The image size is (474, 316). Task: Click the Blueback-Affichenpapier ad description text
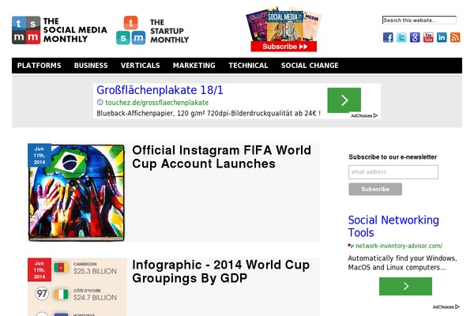click(x=209, y=114)
